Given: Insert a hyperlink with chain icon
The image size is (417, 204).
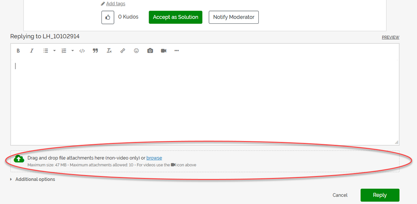Looking at the screenshot, I should coord(123,51).
